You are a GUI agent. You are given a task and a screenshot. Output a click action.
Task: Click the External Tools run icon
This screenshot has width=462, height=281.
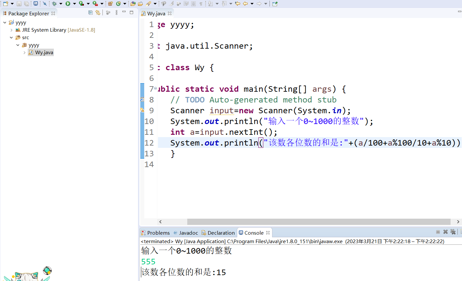[95, 4]
